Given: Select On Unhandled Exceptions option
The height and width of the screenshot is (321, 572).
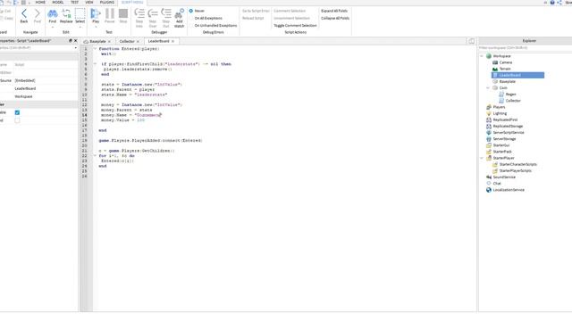Looking at the screenshot, I should click(x=215, y=26).
